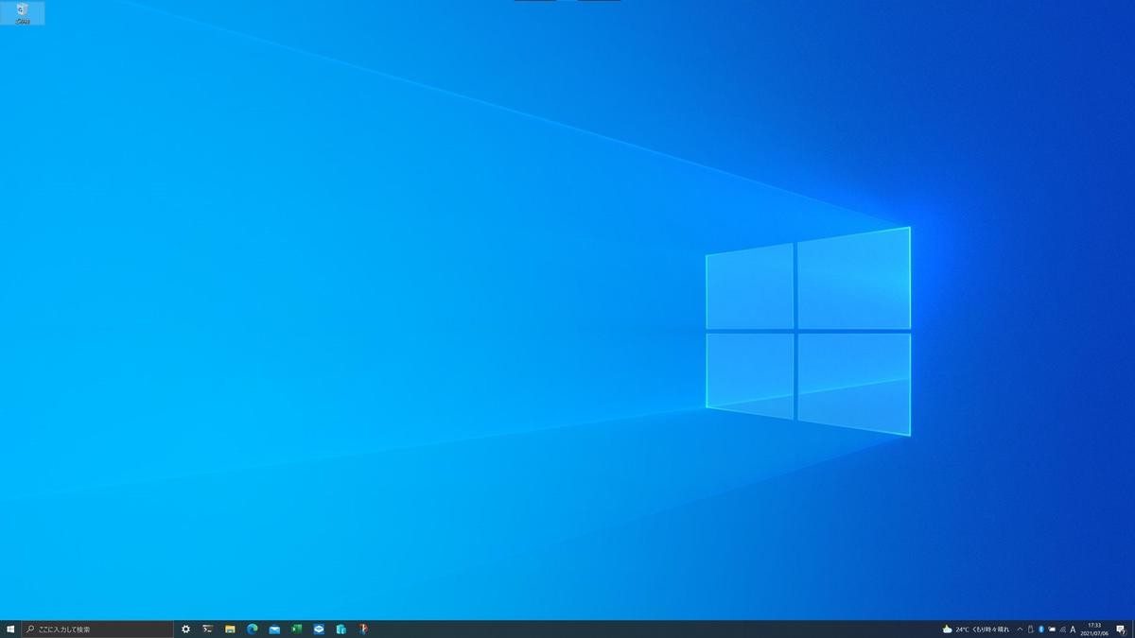Launch the Terminal from the taskbar

[207, 629]
